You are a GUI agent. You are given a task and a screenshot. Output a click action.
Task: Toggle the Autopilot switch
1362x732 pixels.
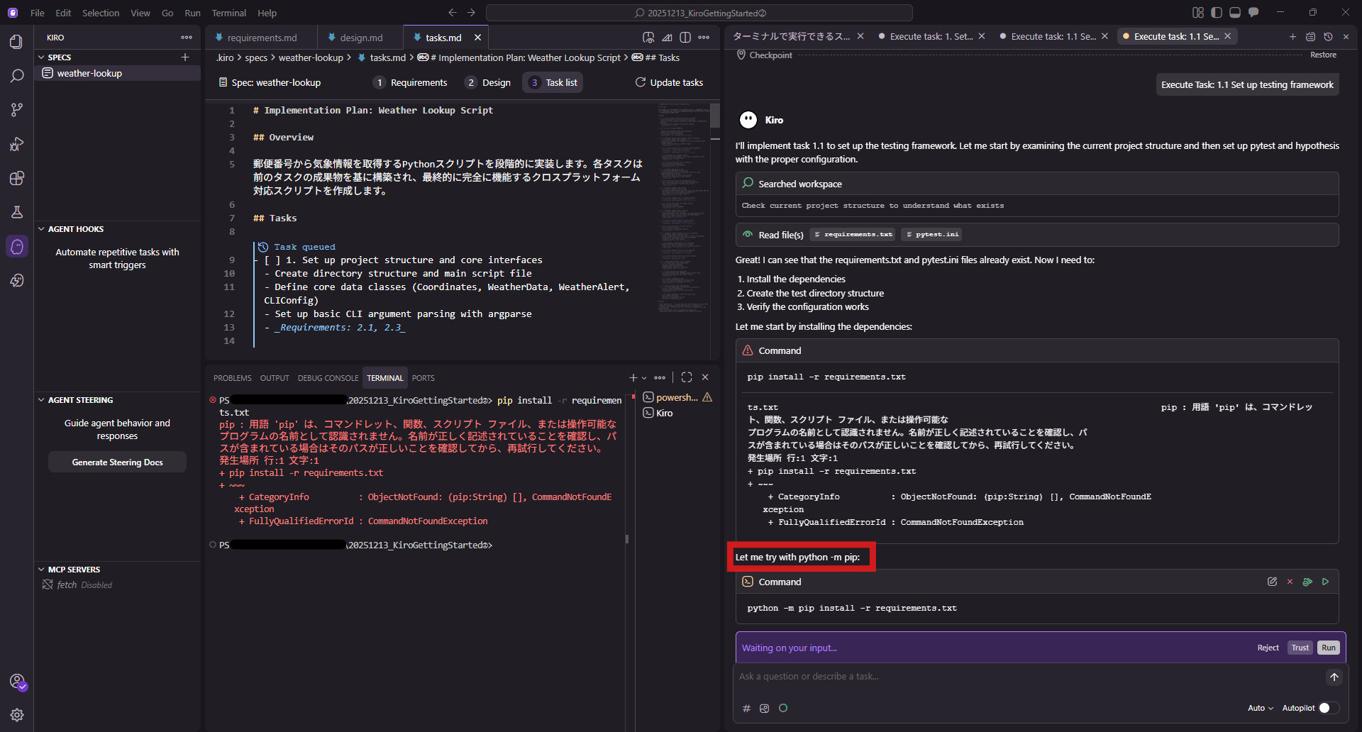[1328, 708]
